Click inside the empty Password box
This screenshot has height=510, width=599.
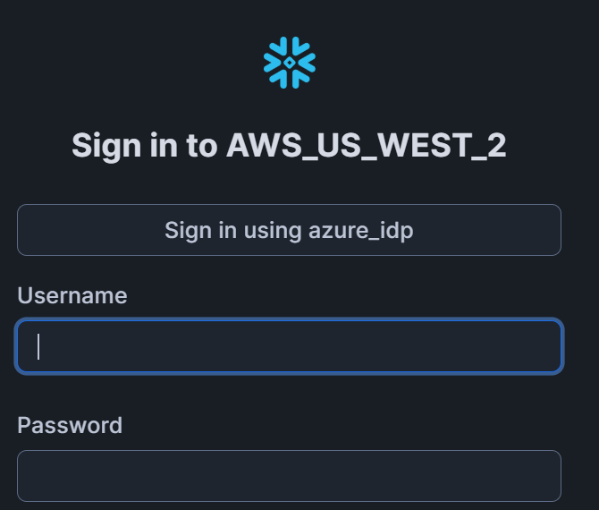click(289, 475)
